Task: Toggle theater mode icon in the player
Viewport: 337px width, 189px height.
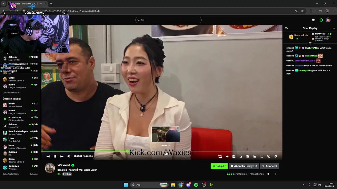Action: pos(248,156)
